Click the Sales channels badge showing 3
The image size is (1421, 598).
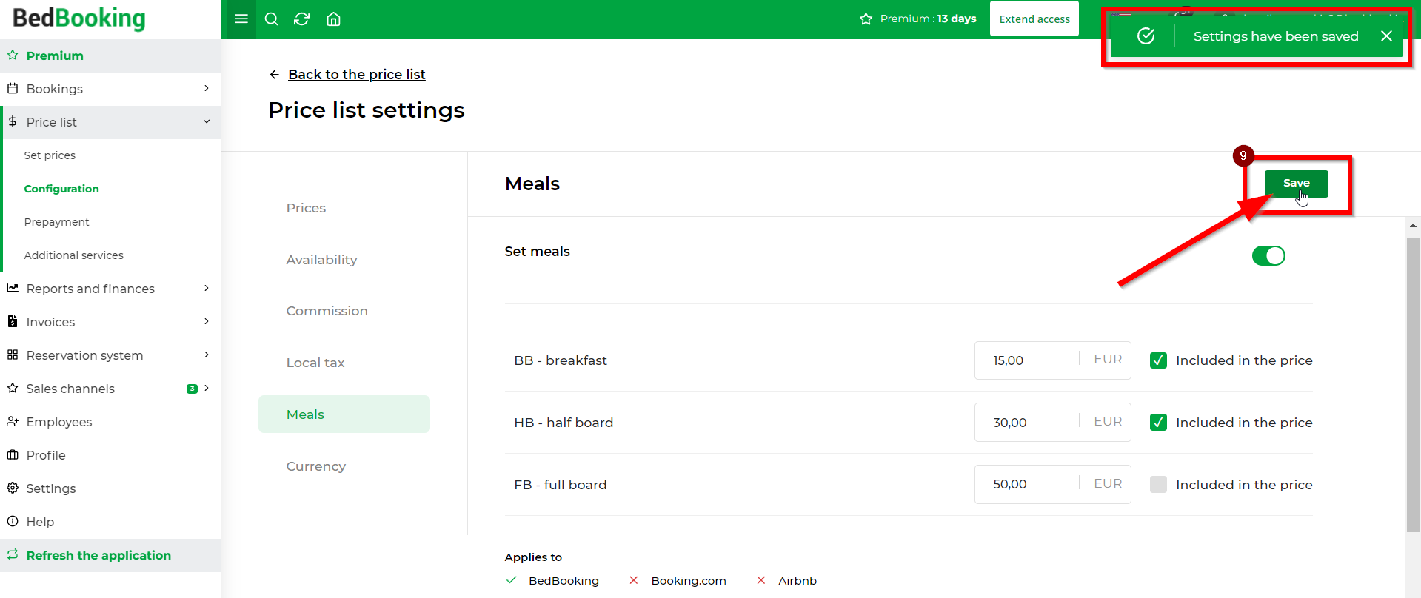click(x=192, y=389)
